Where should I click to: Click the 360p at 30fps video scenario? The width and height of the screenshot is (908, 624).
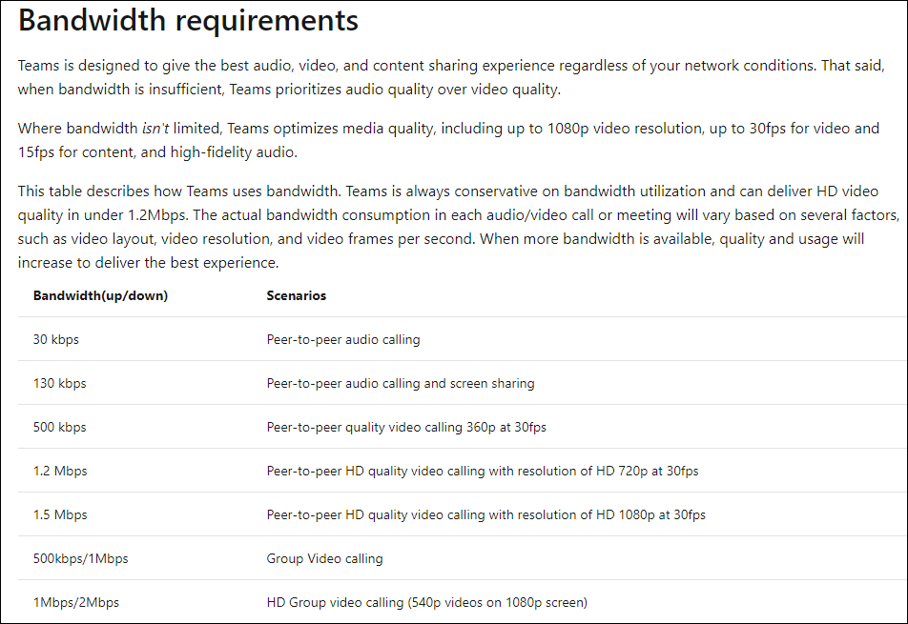point(406,427)
